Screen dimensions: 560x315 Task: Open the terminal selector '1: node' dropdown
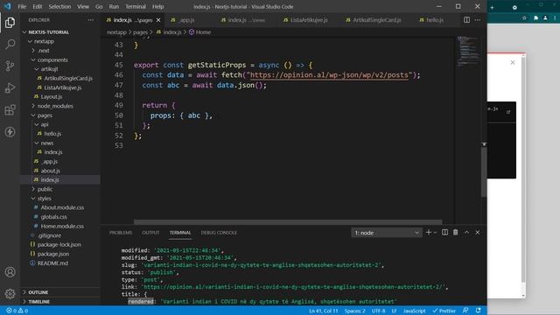pos(387,233)
